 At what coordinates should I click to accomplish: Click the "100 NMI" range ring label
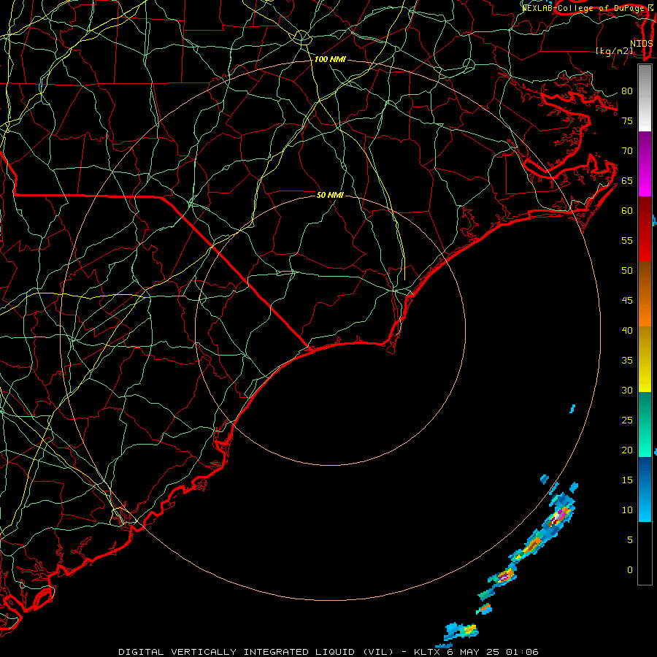330,59
